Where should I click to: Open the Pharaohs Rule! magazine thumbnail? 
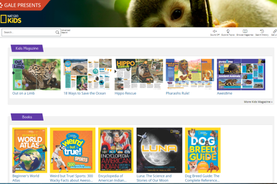(x=190, y=75)
